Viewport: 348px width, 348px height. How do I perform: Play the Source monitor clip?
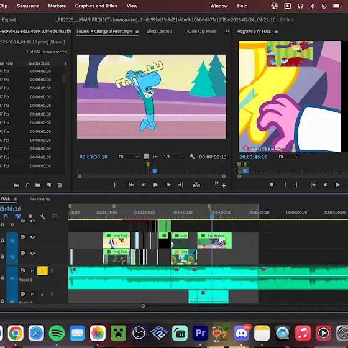tap(156, 185)
